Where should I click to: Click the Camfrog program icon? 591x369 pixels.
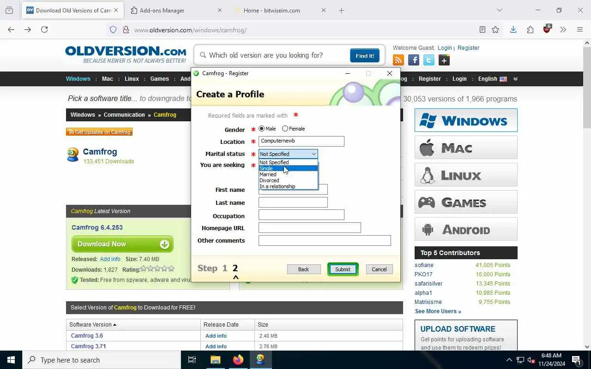coord(73,155)
